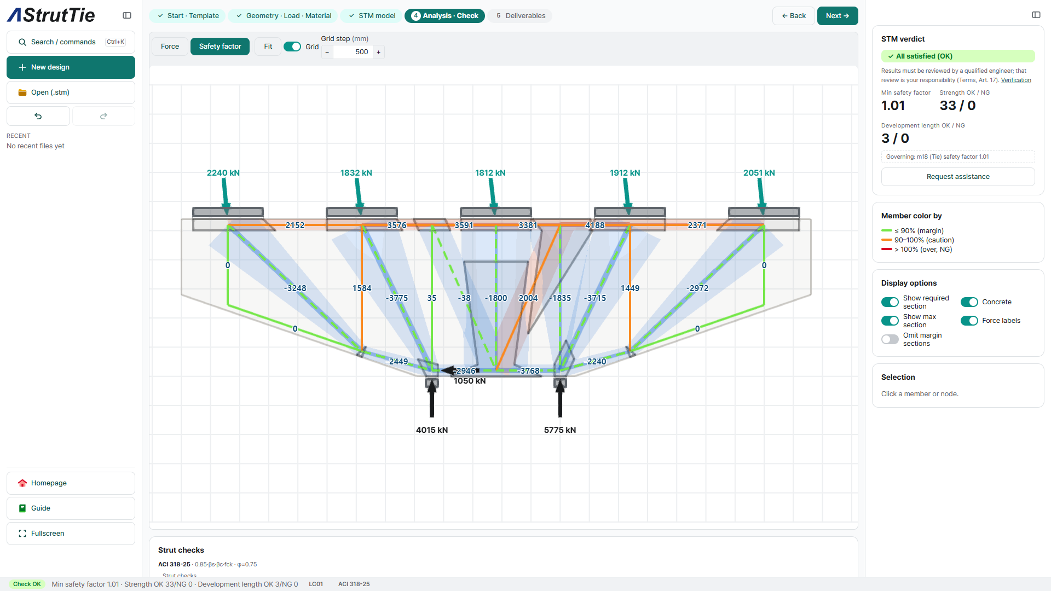Click the 1912 kN load arrow
Screen dimensions: 1051x591
(627, 196)
